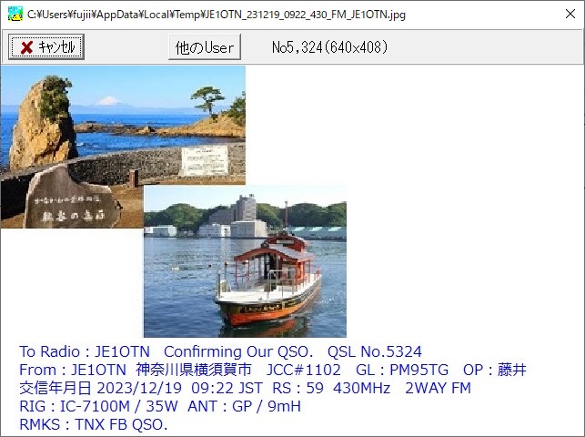Click the GL : PM95TG grid locator text
This screenshot has width=585, height=437.
(x=402, y=370)
